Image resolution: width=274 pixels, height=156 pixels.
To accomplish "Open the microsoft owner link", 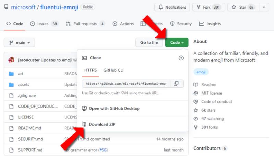I will 23,7.
